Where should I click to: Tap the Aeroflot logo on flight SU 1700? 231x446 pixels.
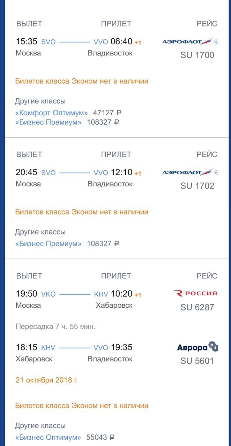[x=190, y=42]
